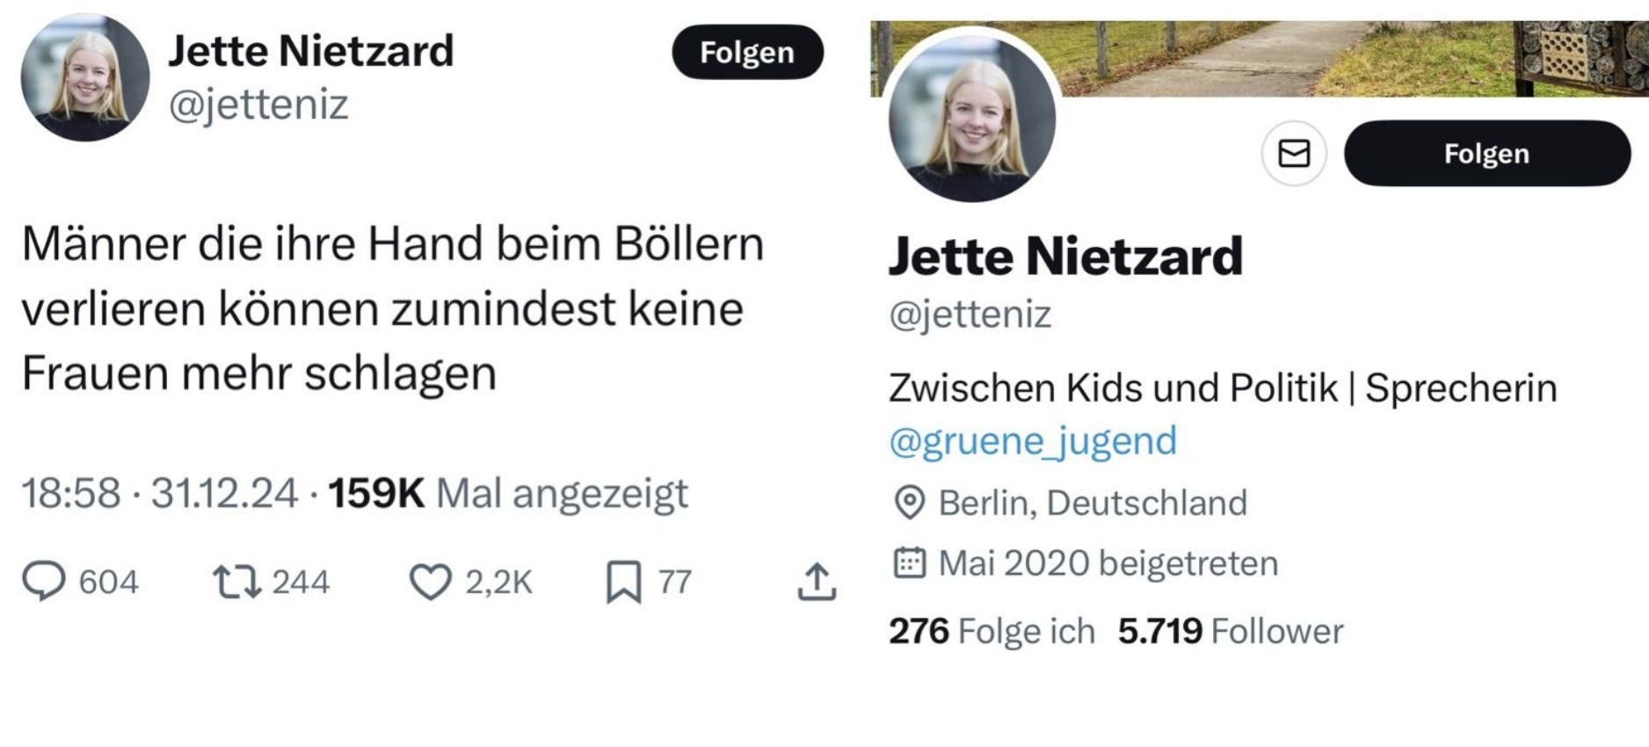Click the tweet timestamp 18:58 · 31.12.24
Image resolution: width=1649 pixels, height=747 pixels.
click(x=159, y=493)
